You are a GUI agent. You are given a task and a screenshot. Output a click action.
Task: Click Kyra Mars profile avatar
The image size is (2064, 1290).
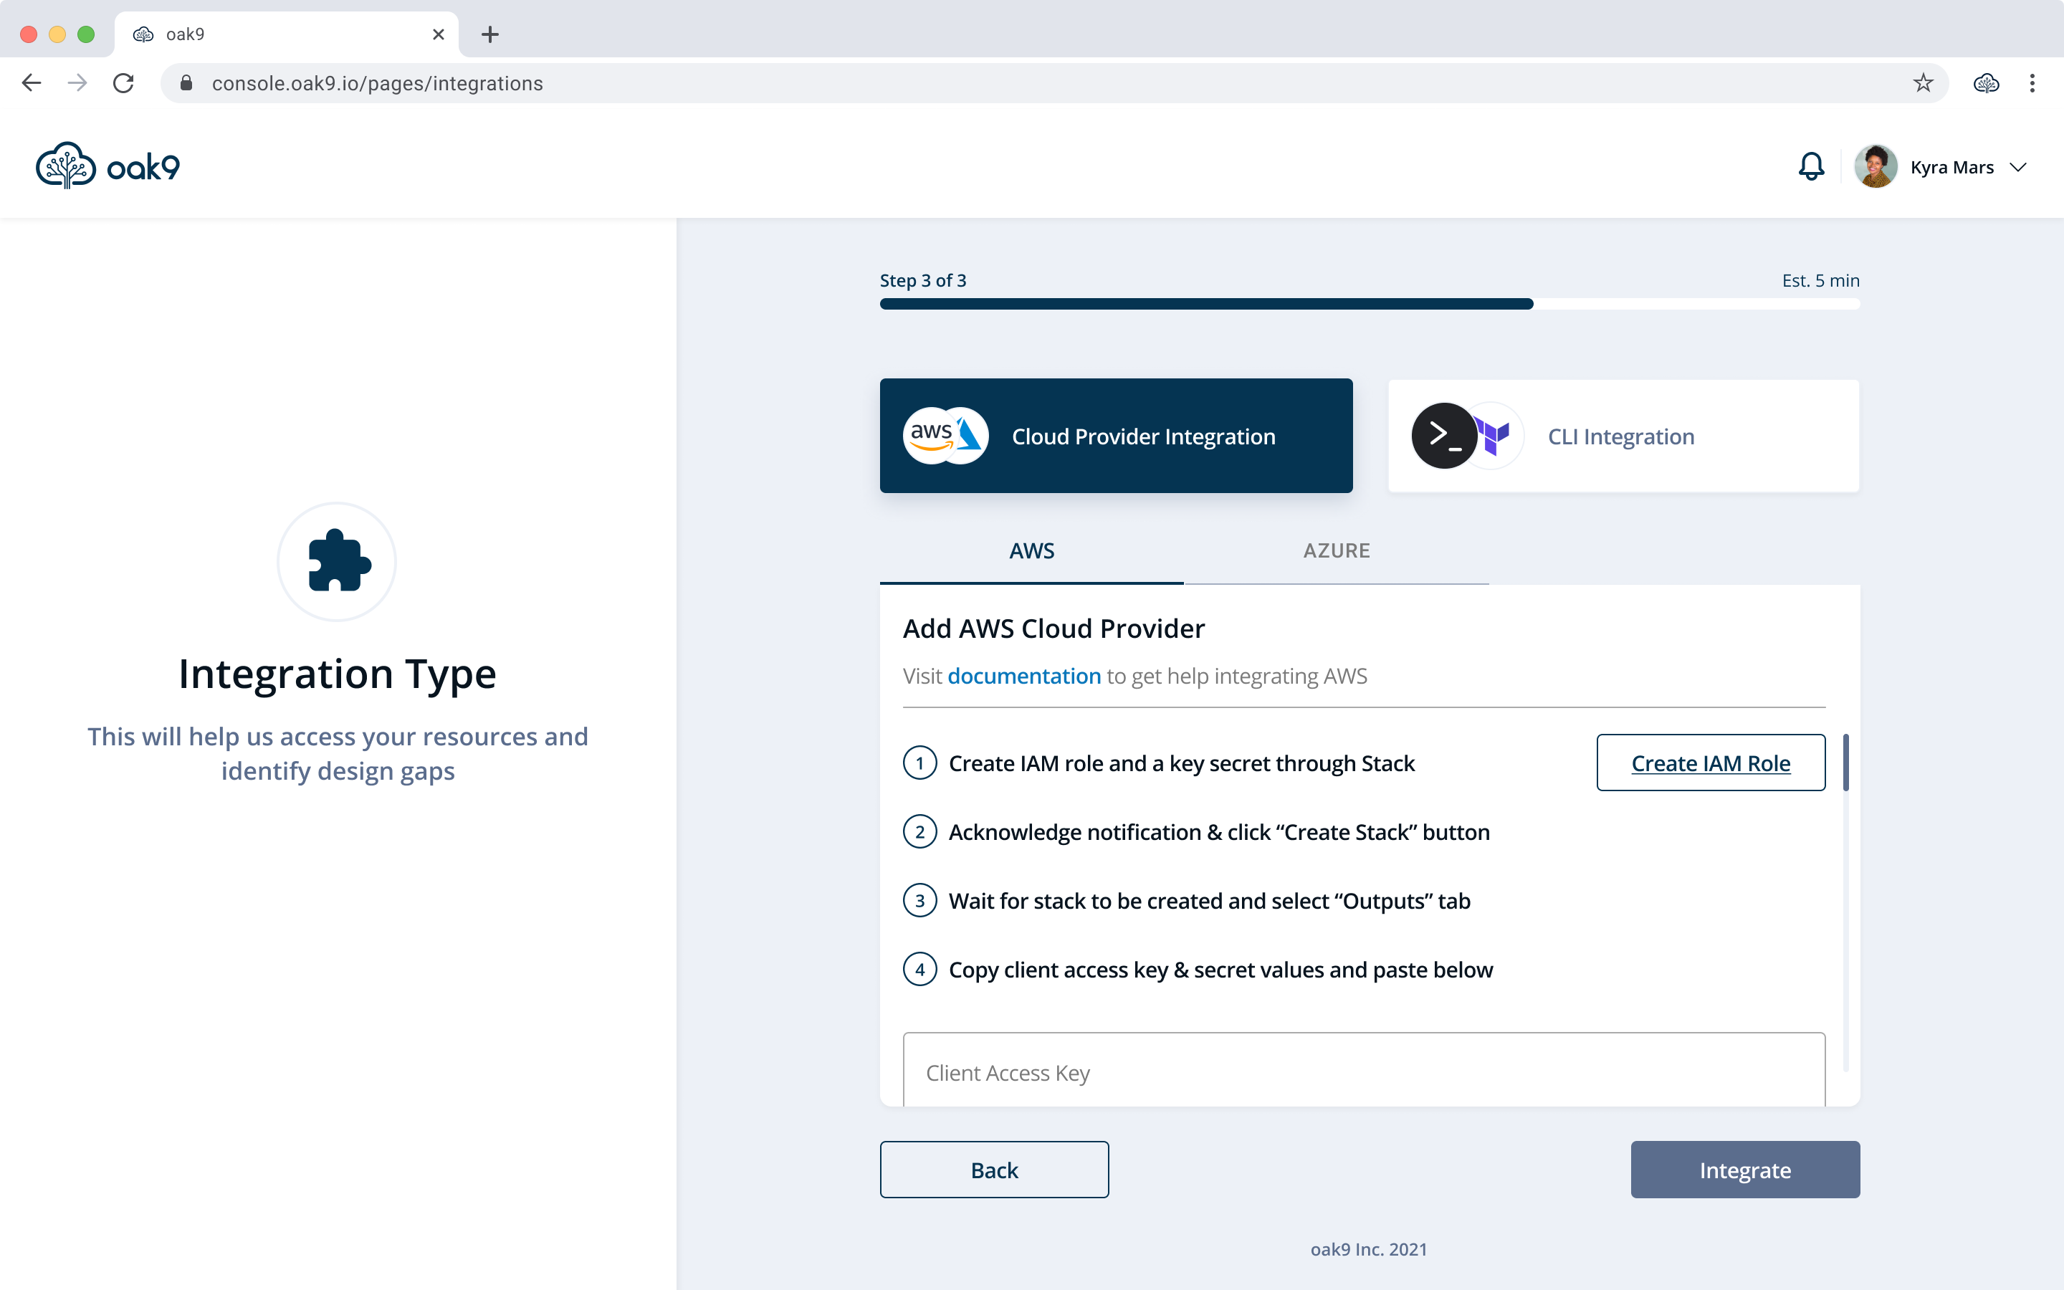click(x=1875, y=166)
